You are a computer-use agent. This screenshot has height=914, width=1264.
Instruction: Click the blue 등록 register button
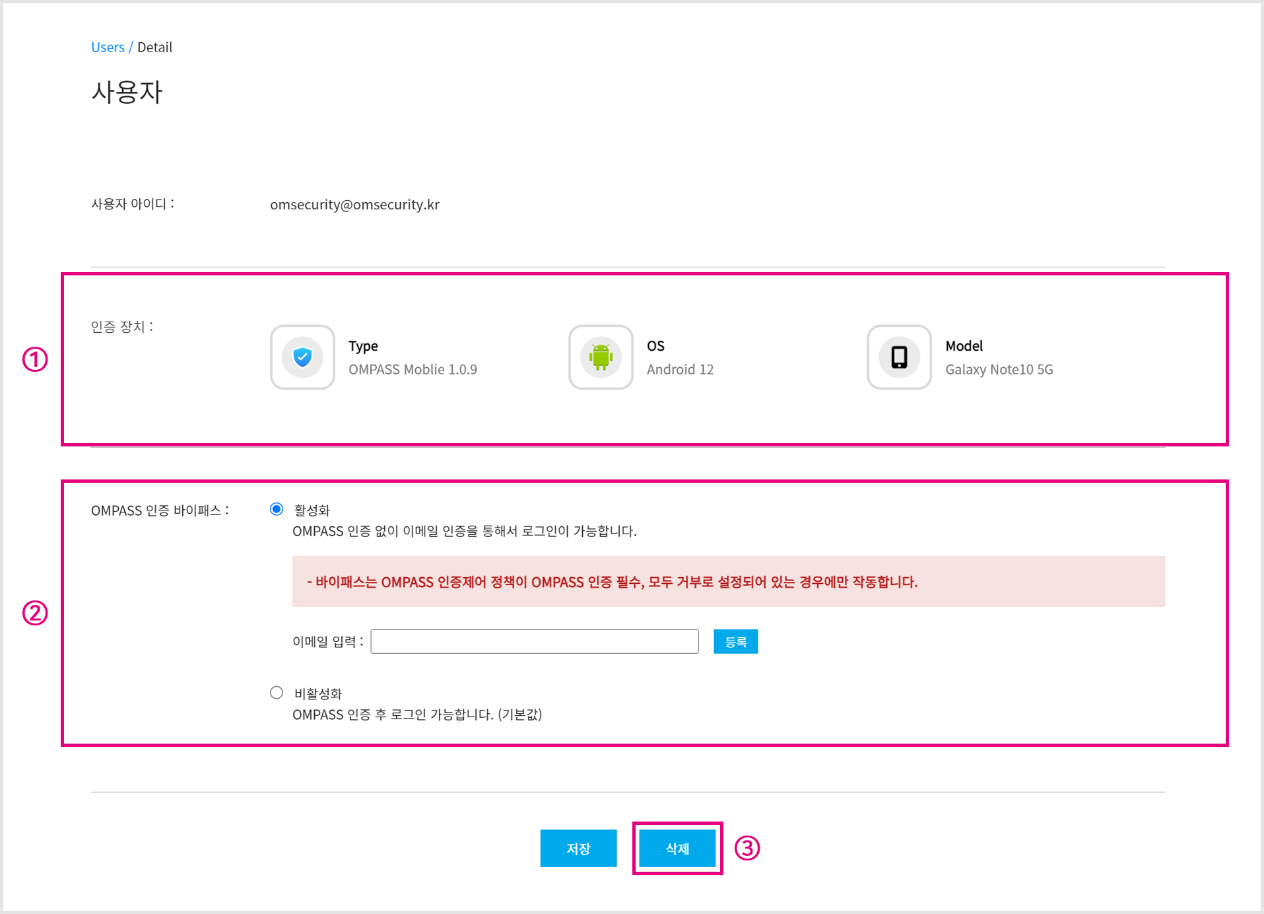pyautogui.click(x=735, y=641)
